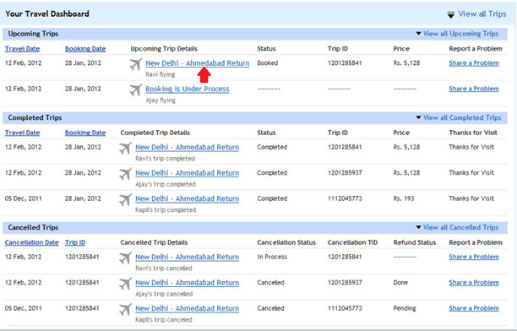517x331 pixels.
Task: Click airplane icon for Kapil's canceled trip
Action: click(125, 310)
